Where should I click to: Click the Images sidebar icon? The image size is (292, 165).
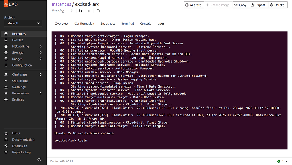coord(6,59)
